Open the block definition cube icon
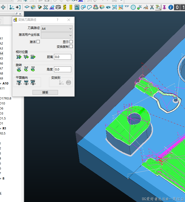Image resolution: width=185 pixels, height=202 pixels. pyautogui.click(x=33, y=7)
